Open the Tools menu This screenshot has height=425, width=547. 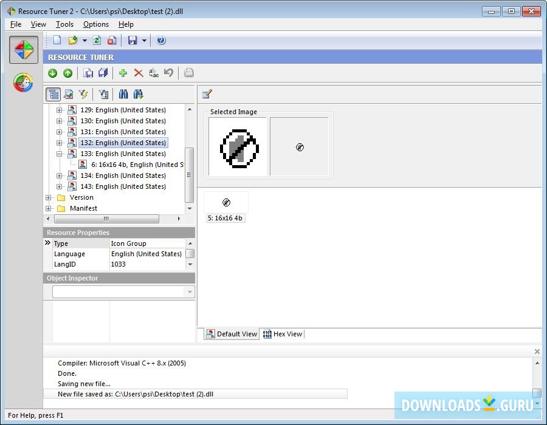tap(64, 24)
